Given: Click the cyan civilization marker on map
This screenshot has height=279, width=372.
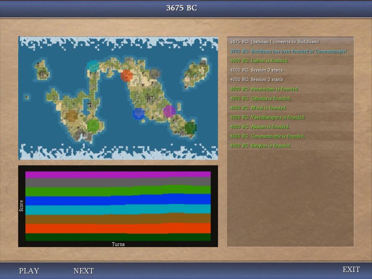Looking at the screenshot, I should [94, 66].
